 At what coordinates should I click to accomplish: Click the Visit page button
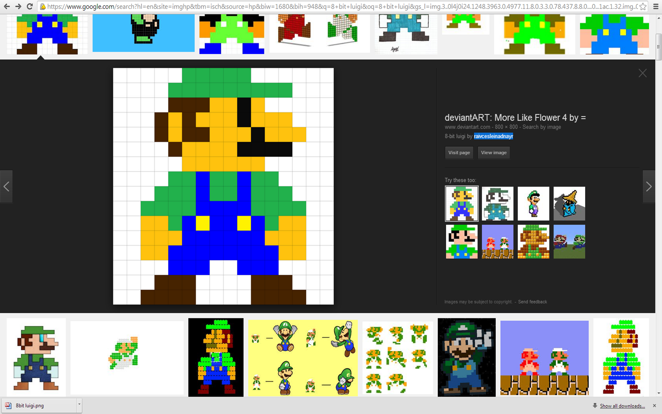(459, 153)
